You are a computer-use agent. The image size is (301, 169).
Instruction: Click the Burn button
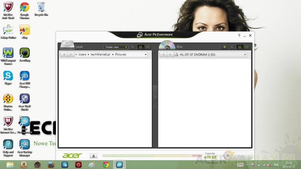pos(238,156)
